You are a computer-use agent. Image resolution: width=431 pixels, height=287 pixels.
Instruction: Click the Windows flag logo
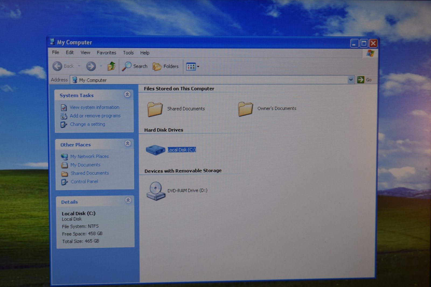tap(370, 53)
